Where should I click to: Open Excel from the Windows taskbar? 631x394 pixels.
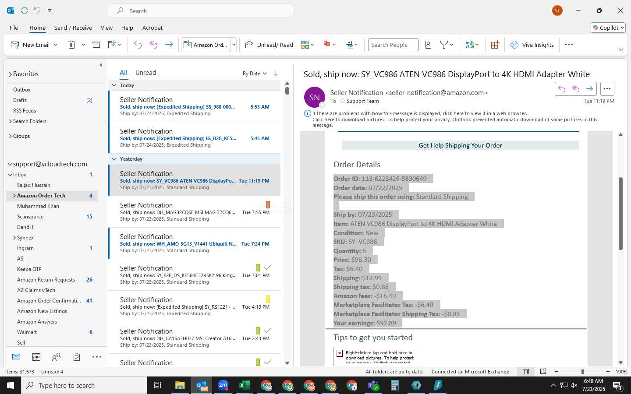(x=244, y=385)
